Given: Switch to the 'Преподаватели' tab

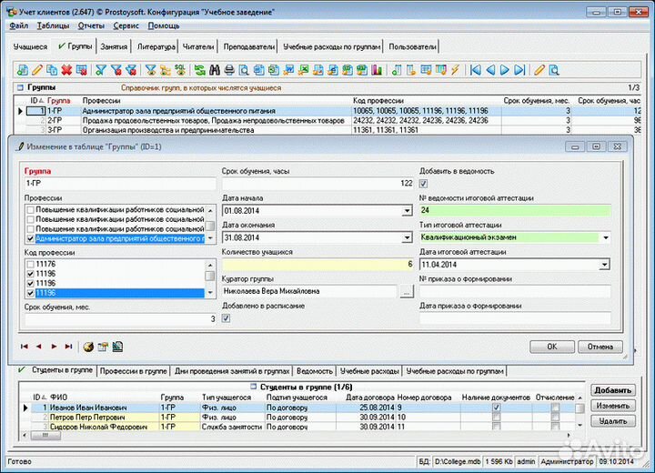Looking at the screenshot, I should pos(248,46).
